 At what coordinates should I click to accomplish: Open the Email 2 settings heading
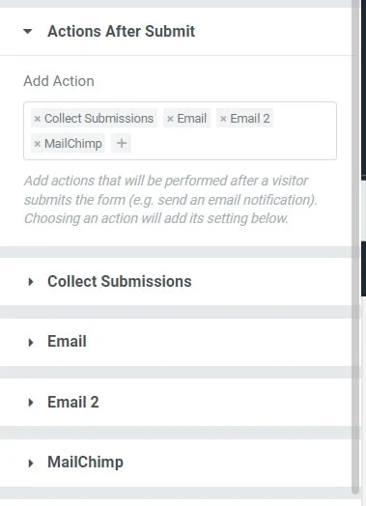[73, 402]
